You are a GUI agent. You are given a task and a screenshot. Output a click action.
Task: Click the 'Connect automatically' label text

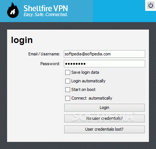tap(92, 98)
